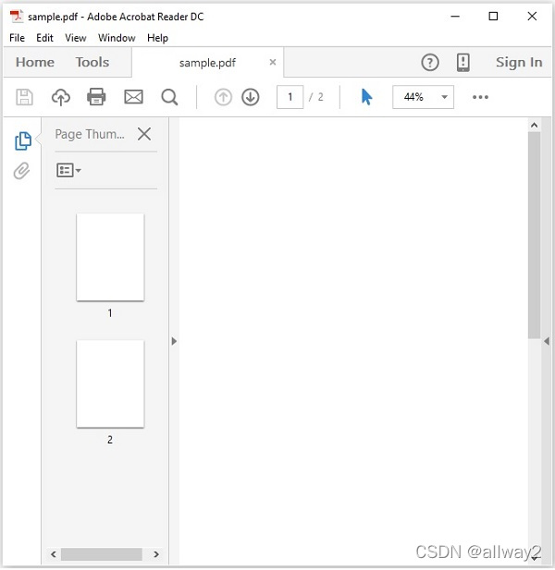Select the sample.pdf document tab
Image resolution: width=555 pixels, height=570 pixels.
pos(207,63)
